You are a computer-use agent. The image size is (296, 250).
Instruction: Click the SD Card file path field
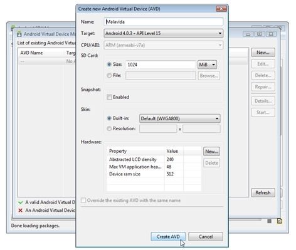[161, 76]
